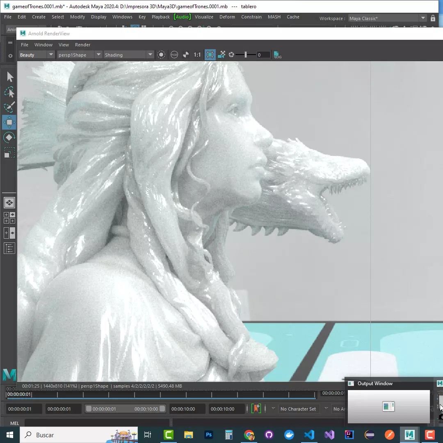Open the Shading mode dropdown
The width and height of the screenshot is (443, 443).
click(x=128, y=55)
